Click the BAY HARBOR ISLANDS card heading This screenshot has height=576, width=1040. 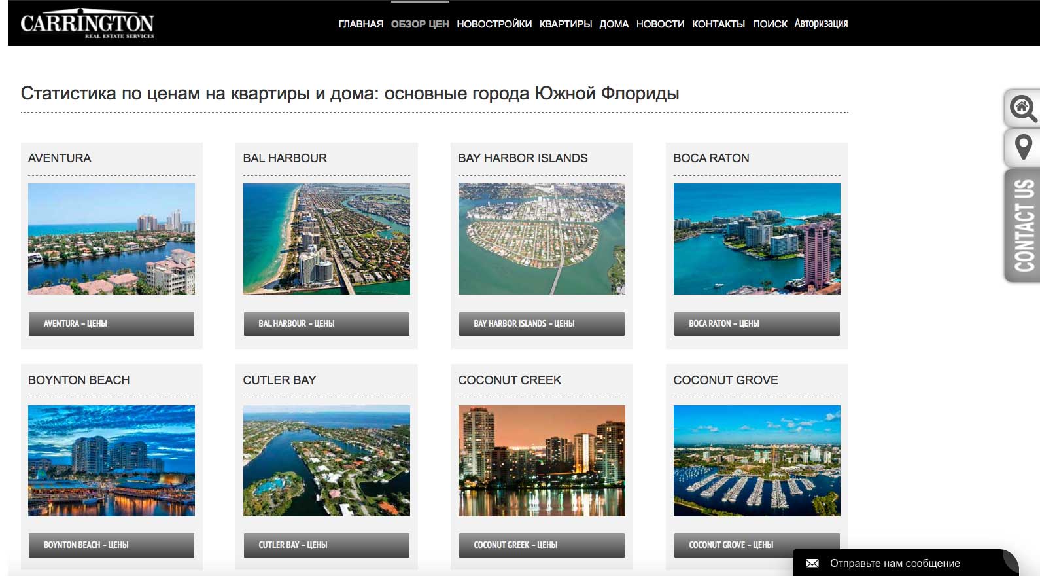(523, 158)
